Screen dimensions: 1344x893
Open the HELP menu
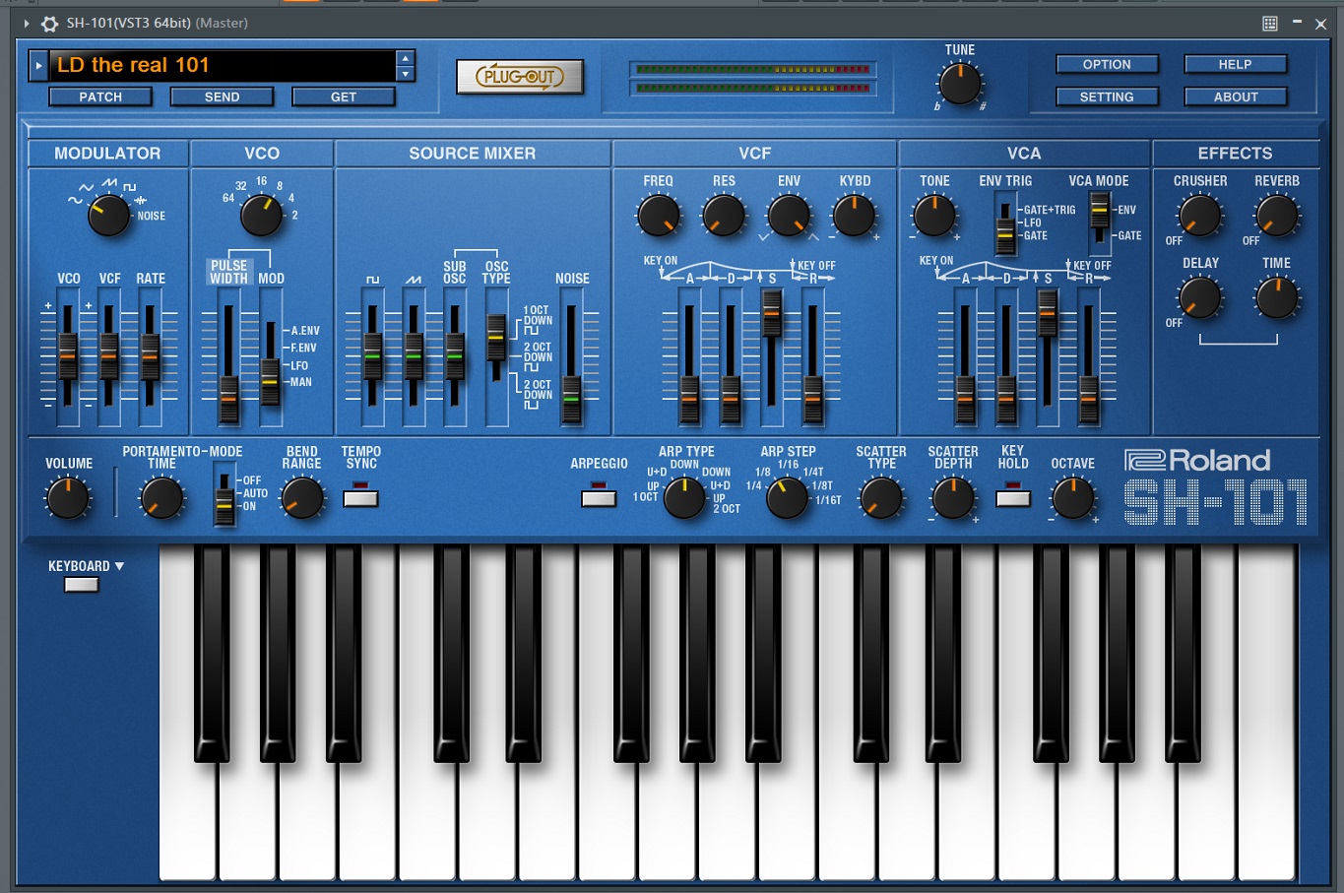tap(1235, 64)
